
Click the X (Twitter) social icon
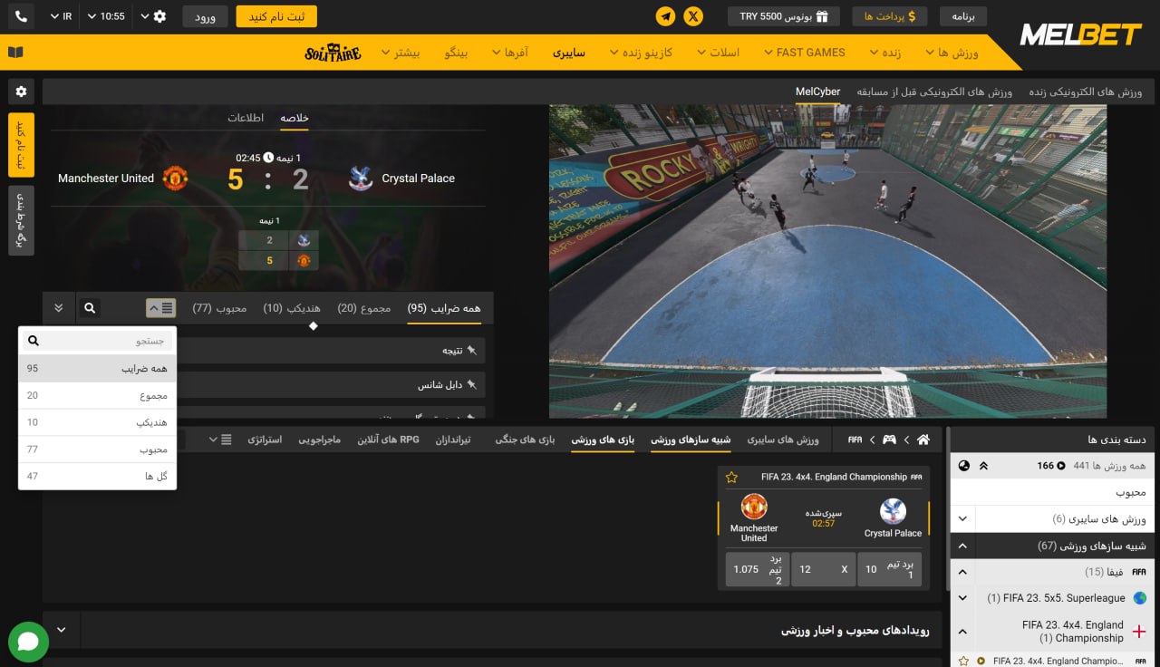(693, 16)
